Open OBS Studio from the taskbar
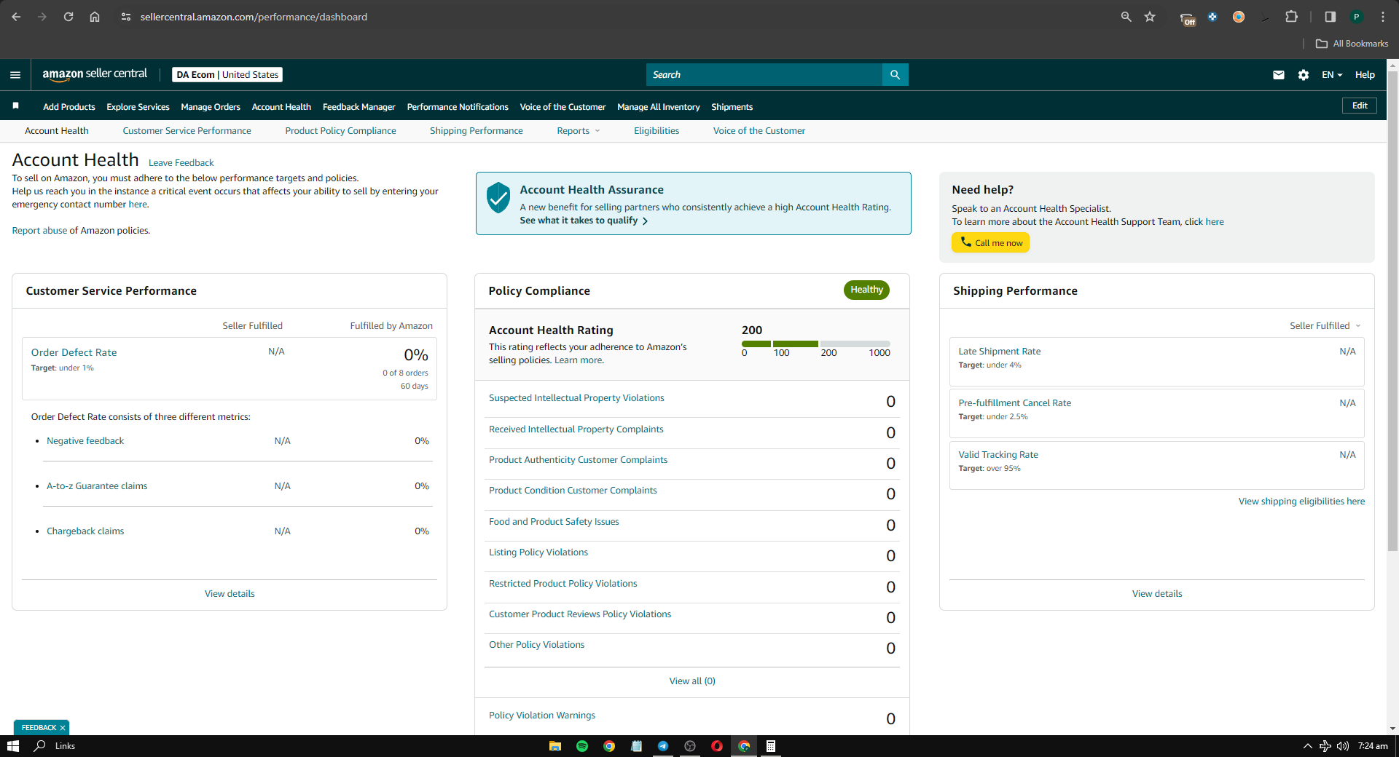Viewport: 1399px width, 757px height. click(690, 746)
